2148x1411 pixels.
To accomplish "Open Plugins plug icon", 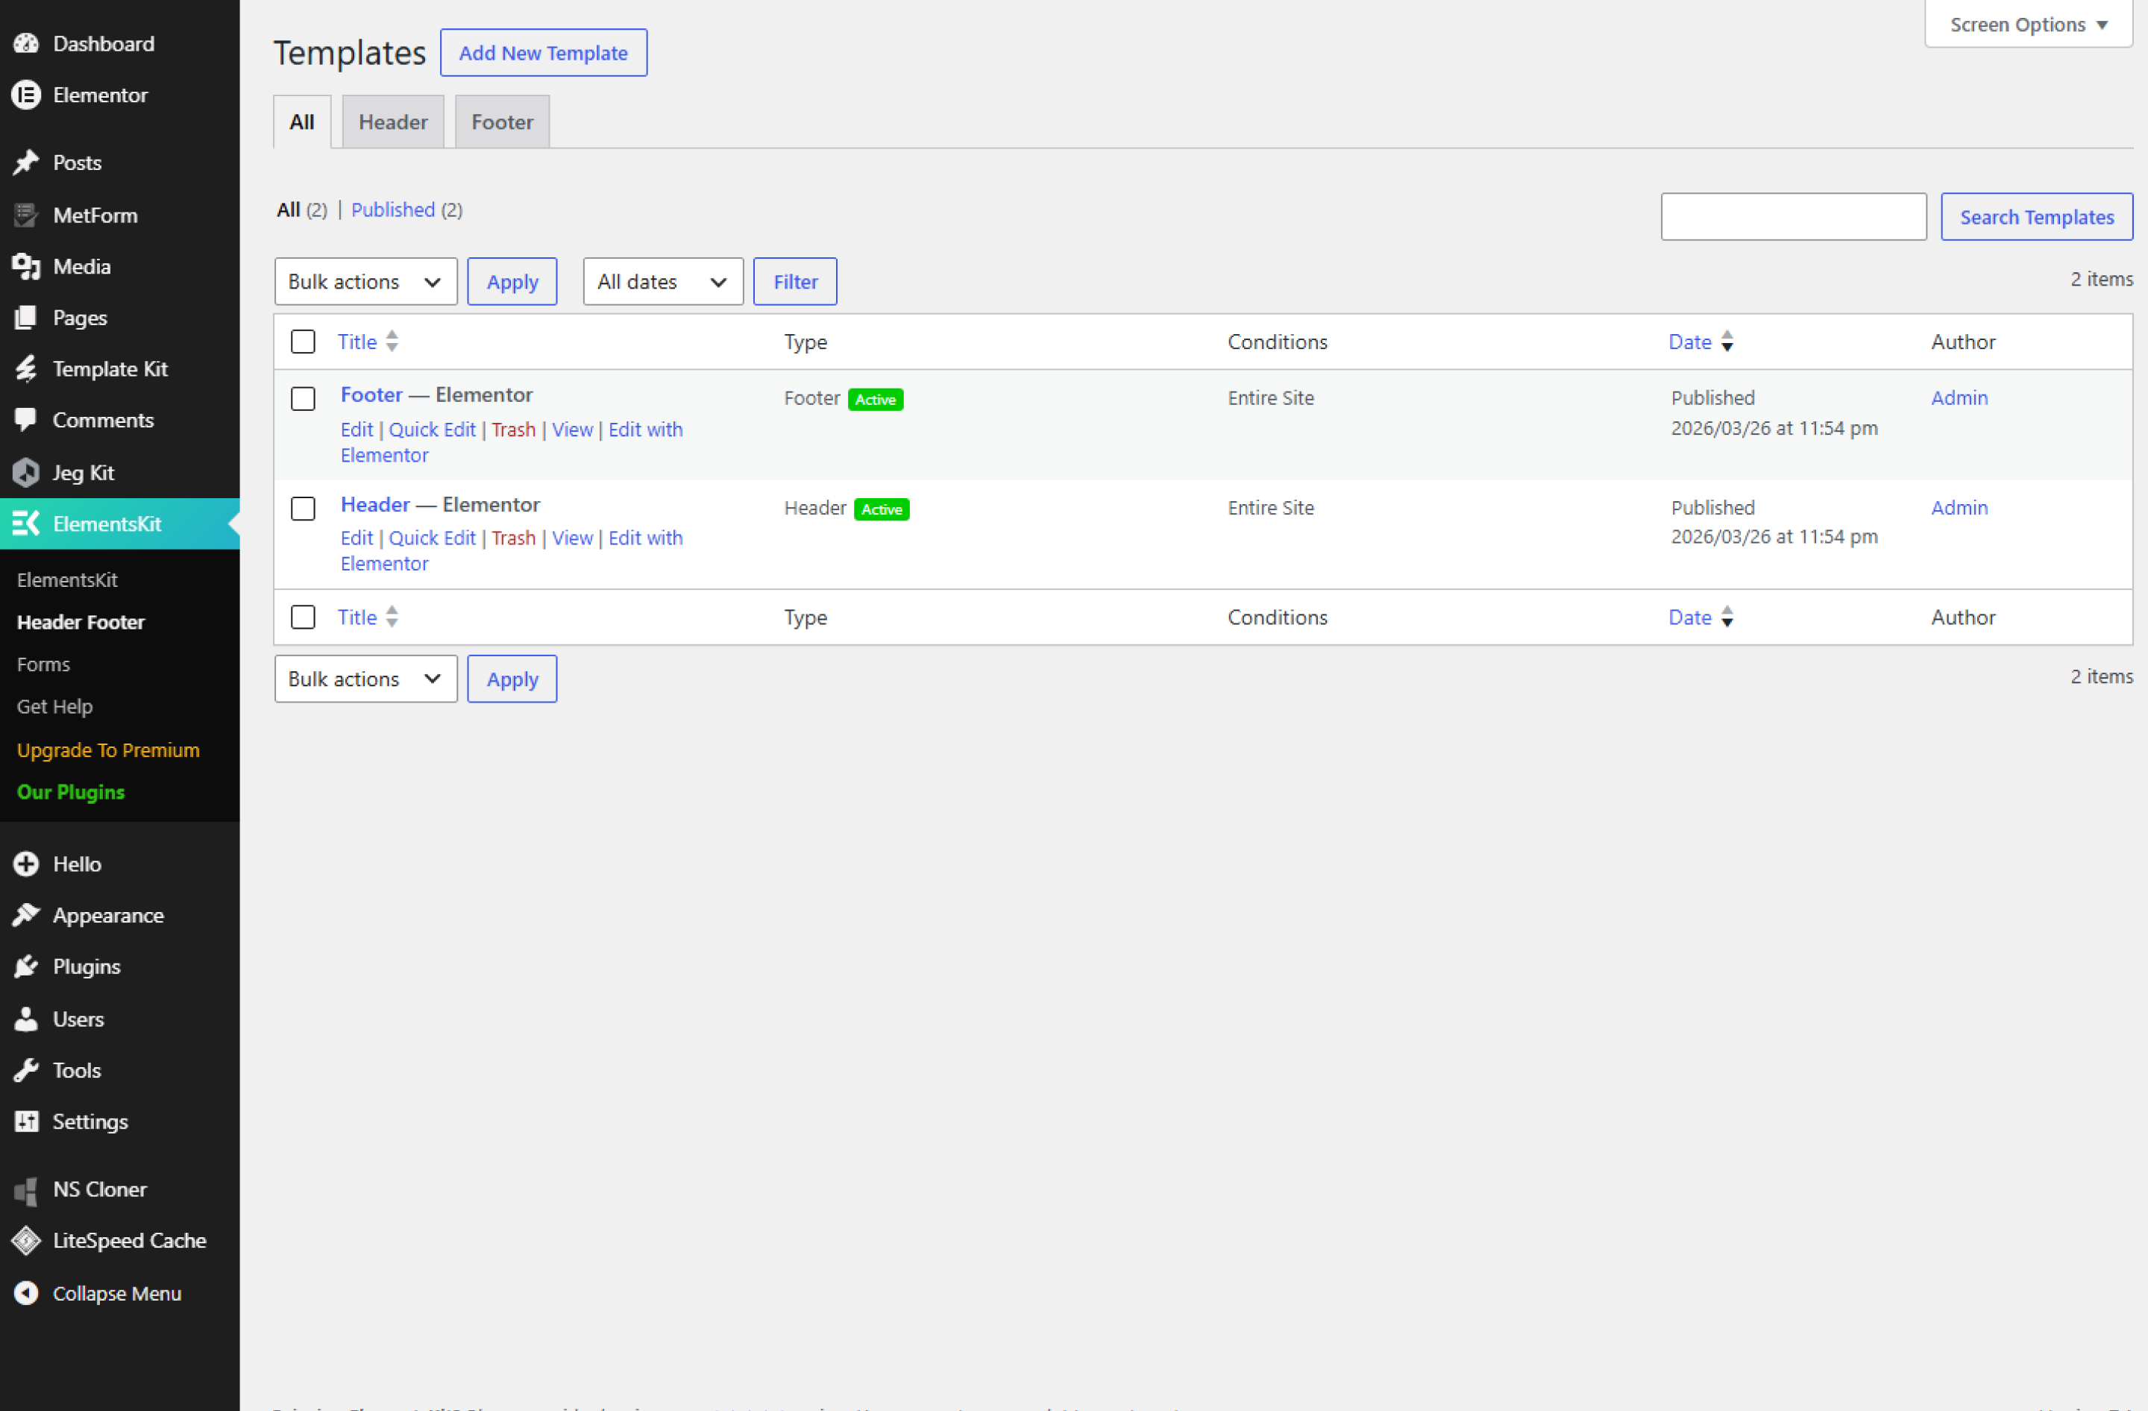I will click(26, 967).
